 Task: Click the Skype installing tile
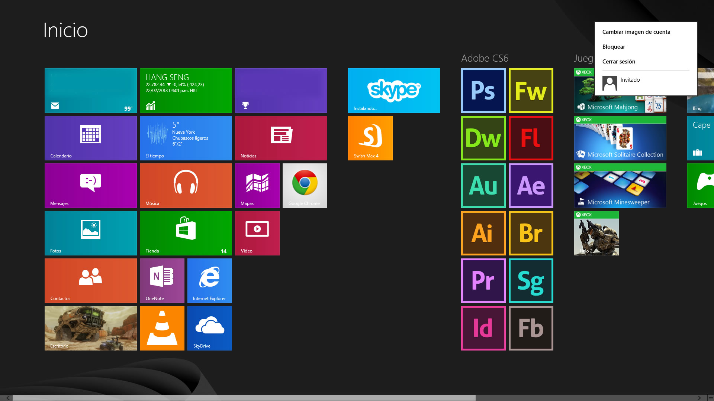click(x=394, y=91)
